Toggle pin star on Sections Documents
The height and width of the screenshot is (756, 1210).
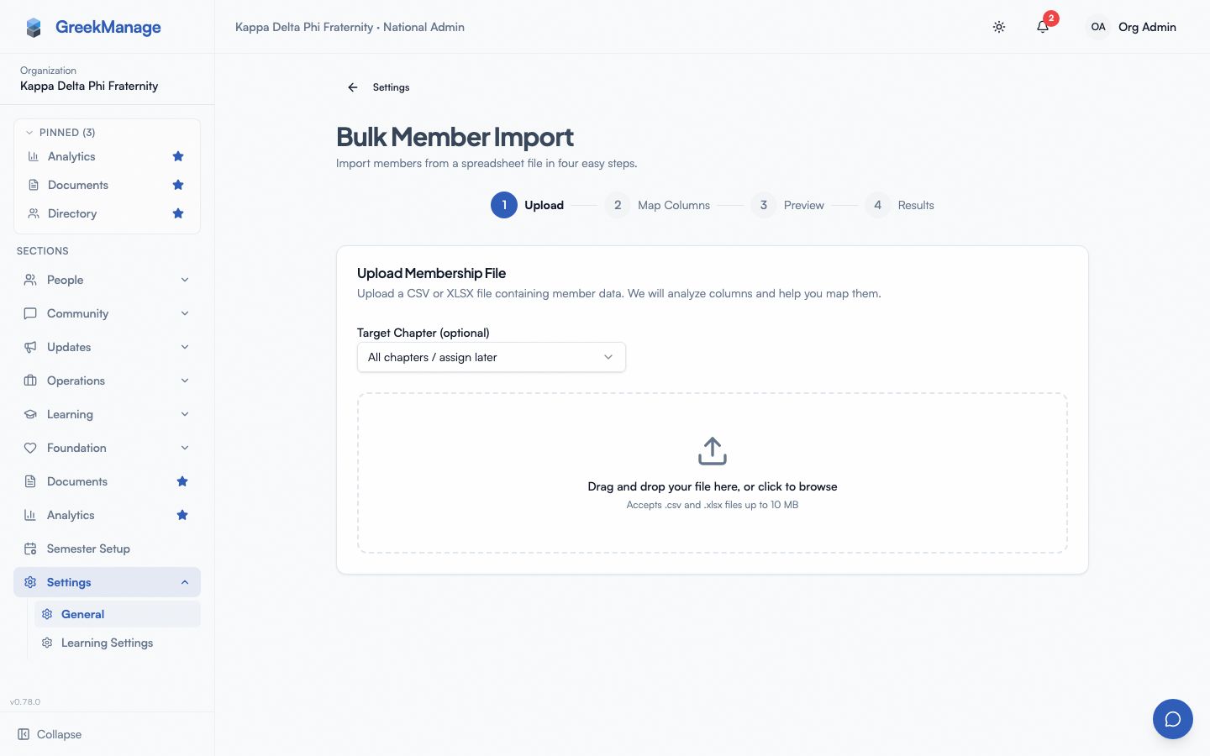point(182,481)
